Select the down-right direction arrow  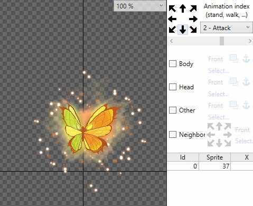[x=193, y=30]
